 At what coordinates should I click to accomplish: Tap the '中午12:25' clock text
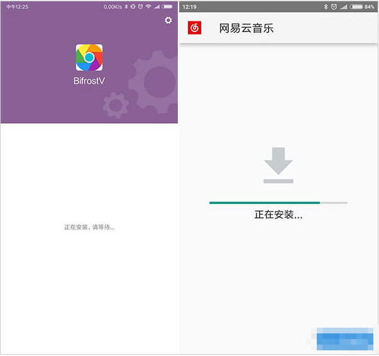point(17,7)
